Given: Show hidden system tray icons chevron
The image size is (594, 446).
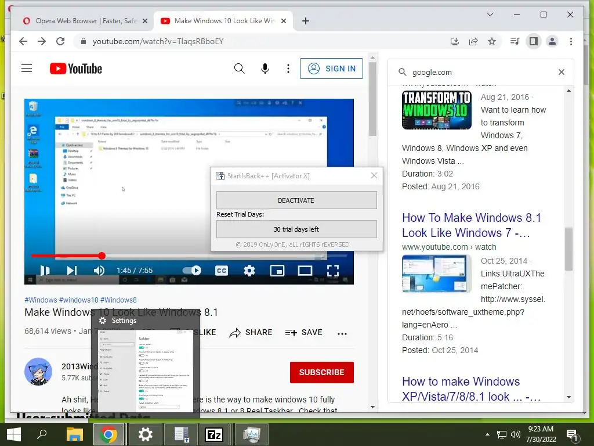Looking at the screenshot, I should coord(487,434).
